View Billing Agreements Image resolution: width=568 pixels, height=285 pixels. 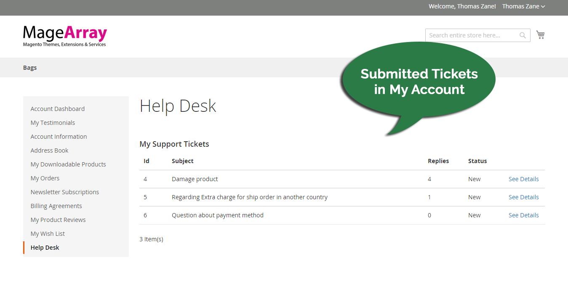click(x=56, y=206)
